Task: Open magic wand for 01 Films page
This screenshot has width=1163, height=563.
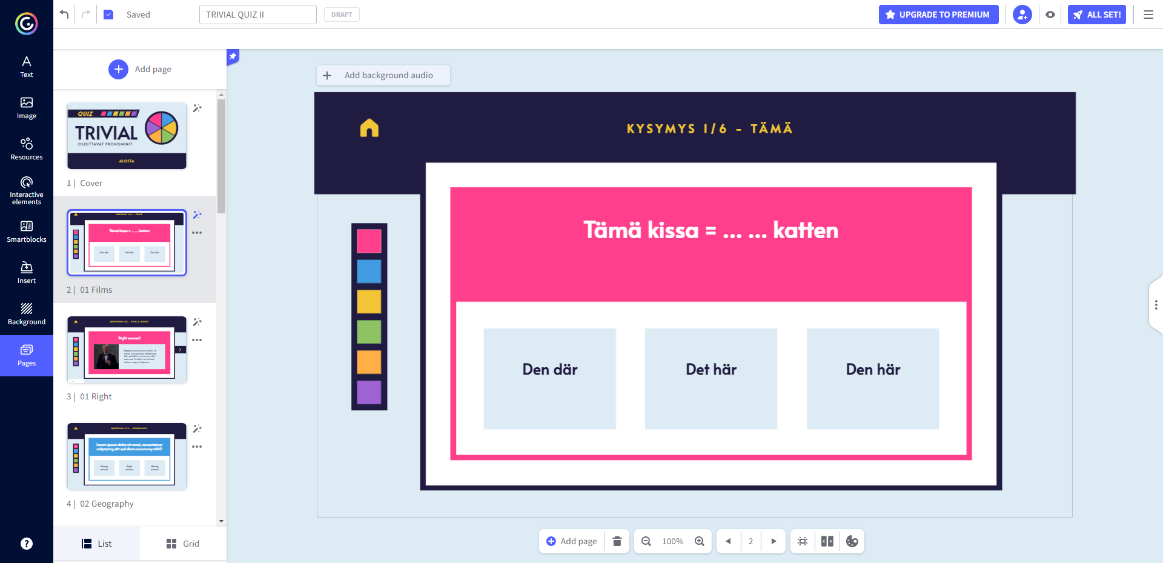Action: point(197,215)
